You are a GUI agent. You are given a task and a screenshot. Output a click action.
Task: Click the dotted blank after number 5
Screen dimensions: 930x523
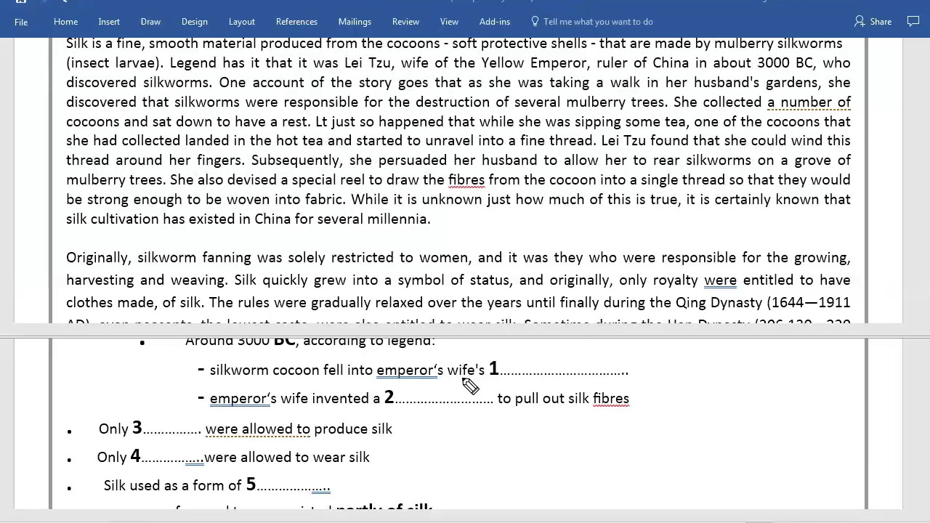[294, 487]
